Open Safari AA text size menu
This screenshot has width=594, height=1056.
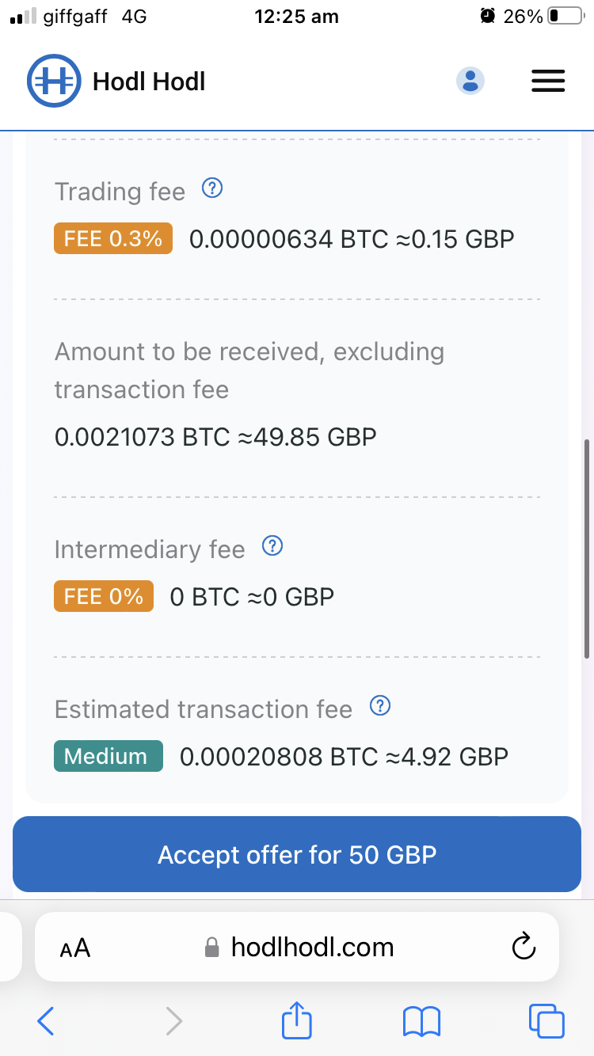click(x=75, y=948)
